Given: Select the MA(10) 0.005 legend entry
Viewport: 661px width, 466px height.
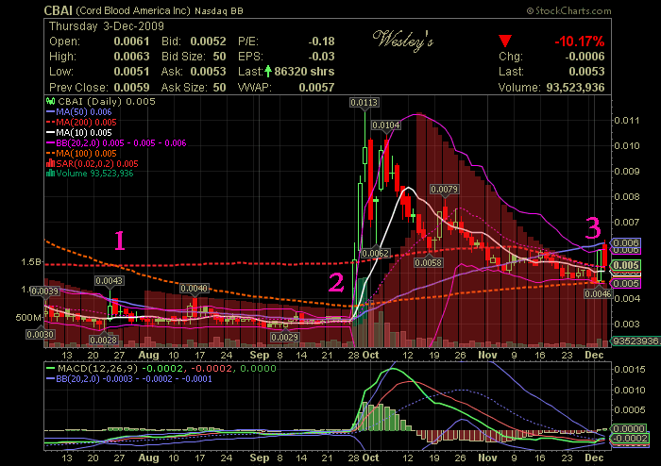Looking at the screenshot, I should pos(78,133).
